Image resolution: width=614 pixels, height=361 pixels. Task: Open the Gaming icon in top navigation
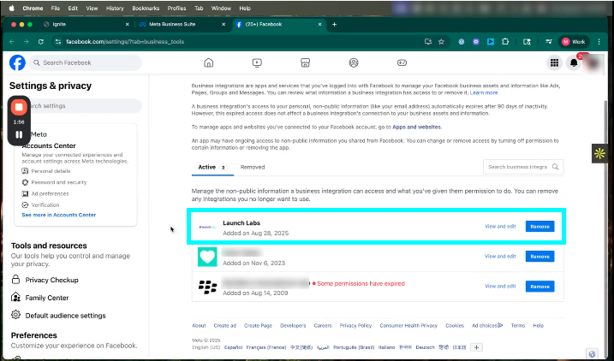point(402,62)
